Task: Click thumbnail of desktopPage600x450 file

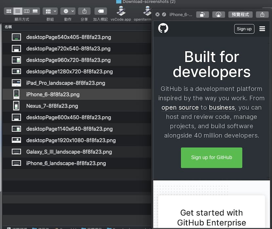Action: (16, 117)
